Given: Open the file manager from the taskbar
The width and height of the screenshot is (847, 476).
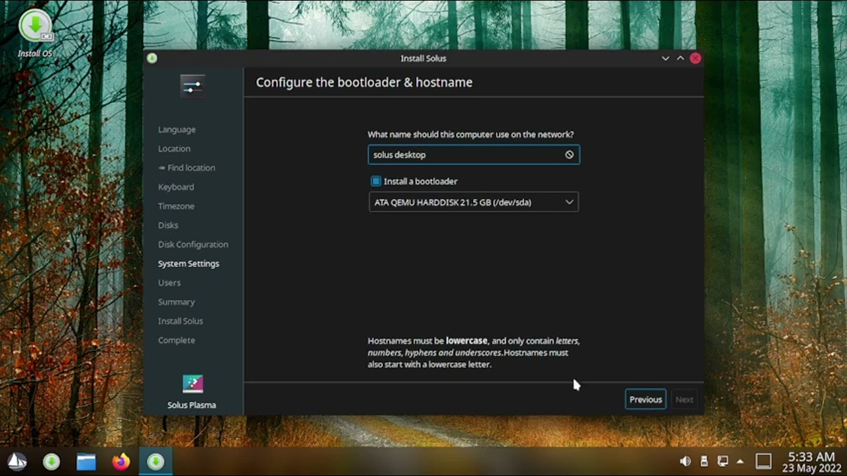Looking at the screenshot, I should point(86,461).
